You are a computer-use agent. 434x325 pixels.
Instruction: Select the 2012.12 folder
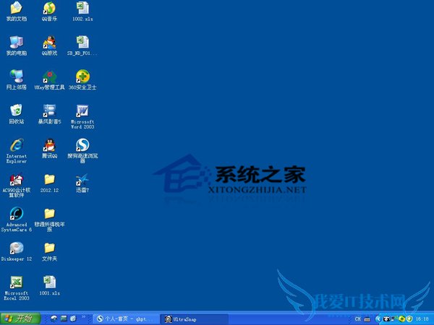pos(49,183)
